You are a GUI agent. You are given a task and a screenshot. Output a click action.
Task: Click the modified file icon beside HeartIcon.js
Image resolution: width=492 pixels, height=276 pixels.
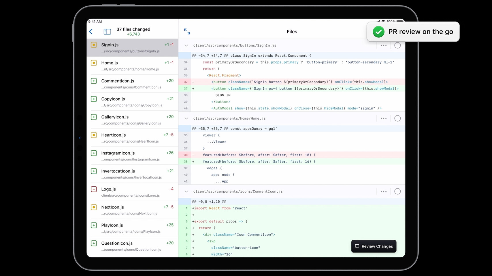(94, 135)
